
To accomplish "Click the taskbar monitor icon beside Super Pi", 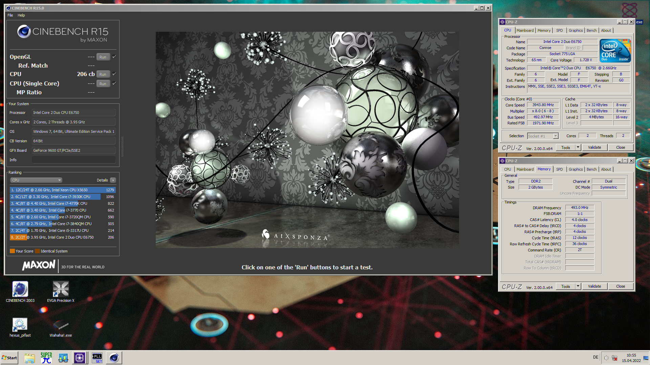I will (63, 358).
